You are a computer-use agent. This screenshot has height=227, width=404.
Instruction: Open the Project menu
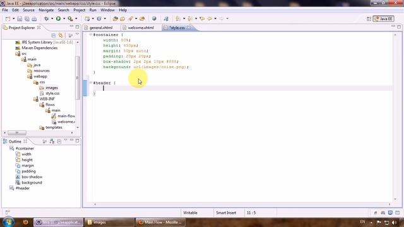click(79, 10)
